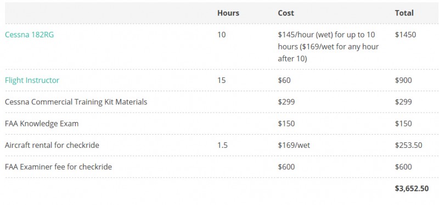Click the FAA Knowledge Exam row label

click(x=42, y=124)
